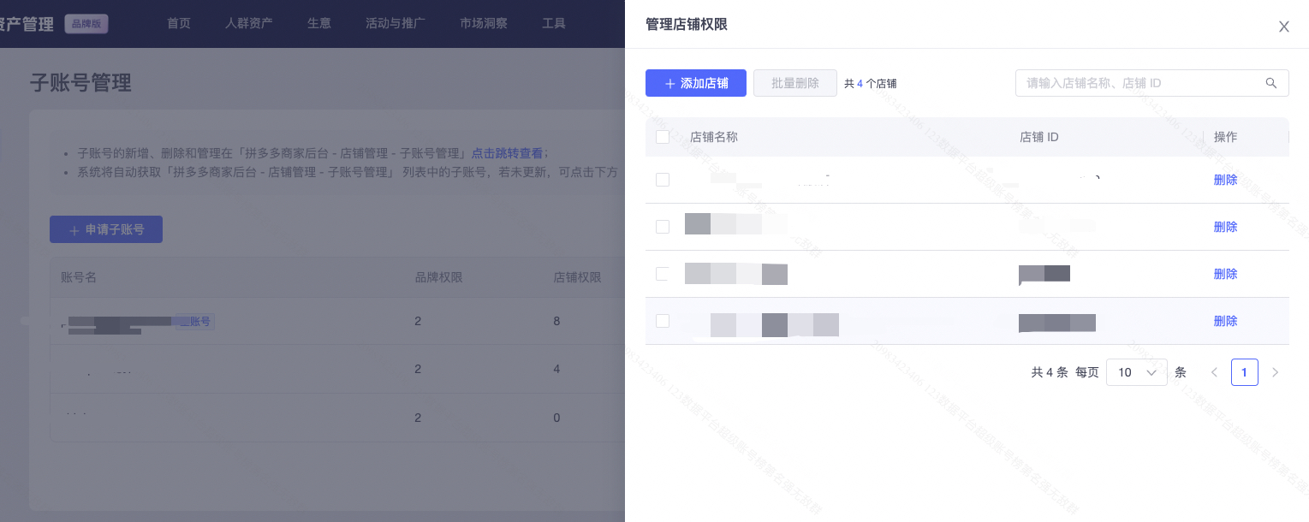This screenshot has width=1309, height=522.
Task: Tick the select-all checkbox in the table header
Action: [663, 137]
